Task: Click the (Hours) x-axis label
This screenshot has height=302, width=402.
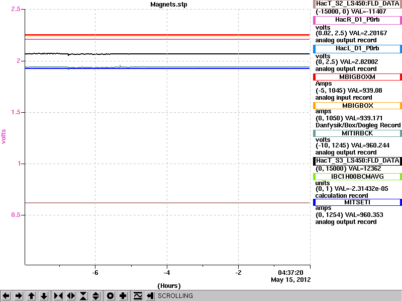Action: [169, 286]
